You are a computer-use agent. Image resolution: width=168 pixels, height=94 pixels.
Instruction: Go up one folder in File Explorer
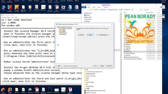coord(90,10)
